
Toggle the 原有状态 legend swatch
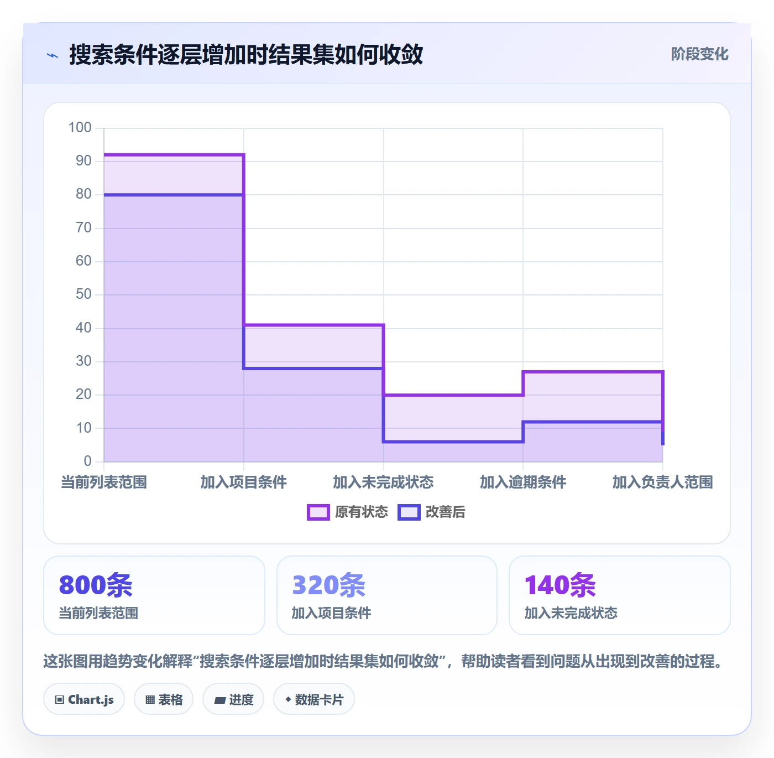click(x=318, y=512)
